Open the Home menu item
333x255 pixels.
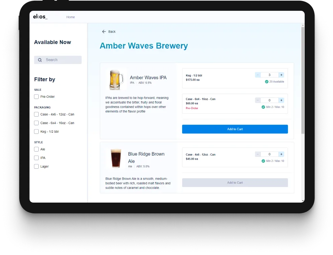click(x=70, y=17)
